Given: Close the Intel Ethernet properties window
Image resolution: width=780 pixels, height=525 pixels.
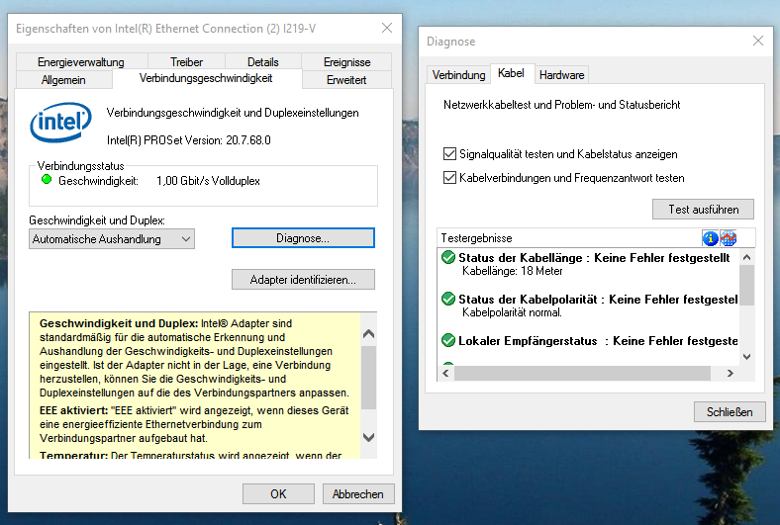Looking at the screenshot, I should pos(387,28).
